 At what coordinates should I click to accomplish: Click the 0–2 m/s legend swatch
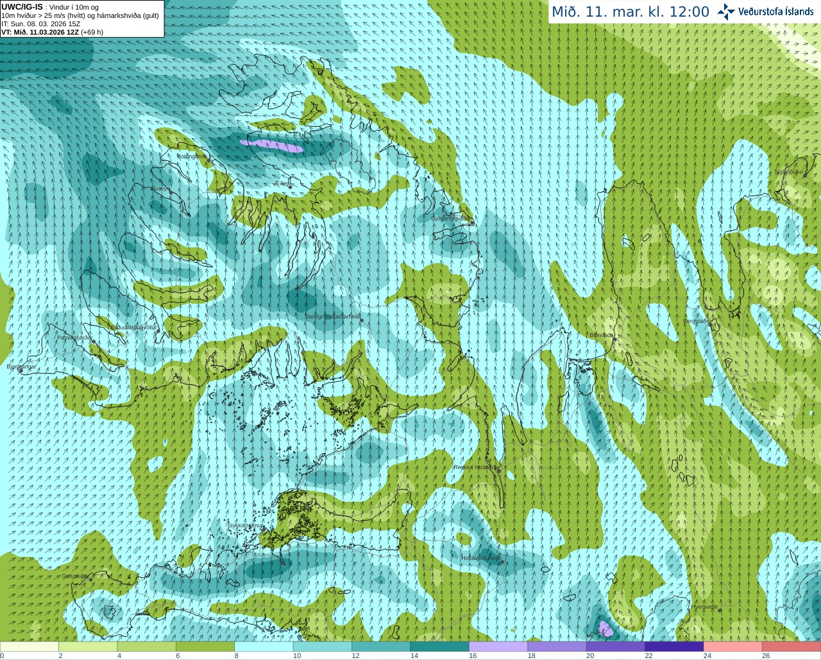pyautogui.click(x=30, y=647)
